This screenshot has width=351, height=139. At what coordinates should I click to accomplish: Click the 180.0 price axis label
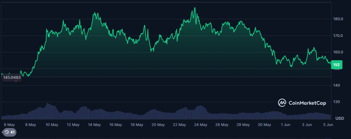[x=338, y=19]
